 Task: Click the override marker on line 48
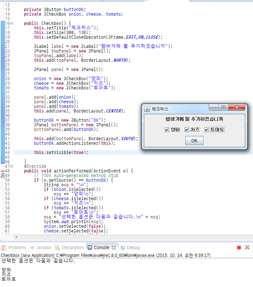click(x=3, y=171)
